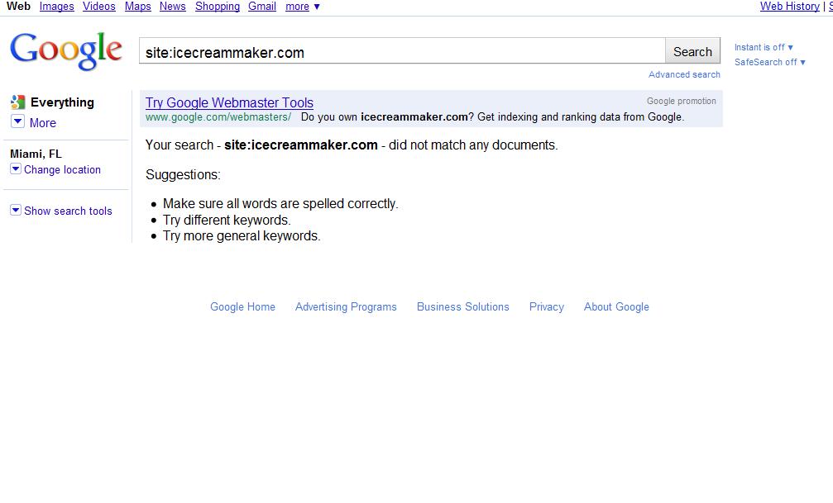Click the Google logo
The image size is (833, 503).
tap(66, 50)
